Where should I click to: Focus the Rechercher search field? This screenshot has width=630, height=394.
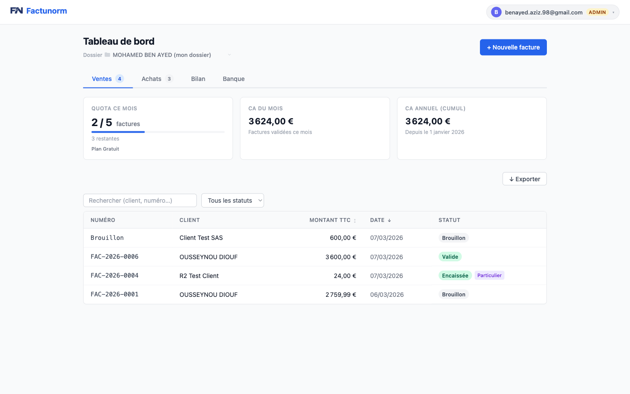pyautogui.click(x=140, y=201)
